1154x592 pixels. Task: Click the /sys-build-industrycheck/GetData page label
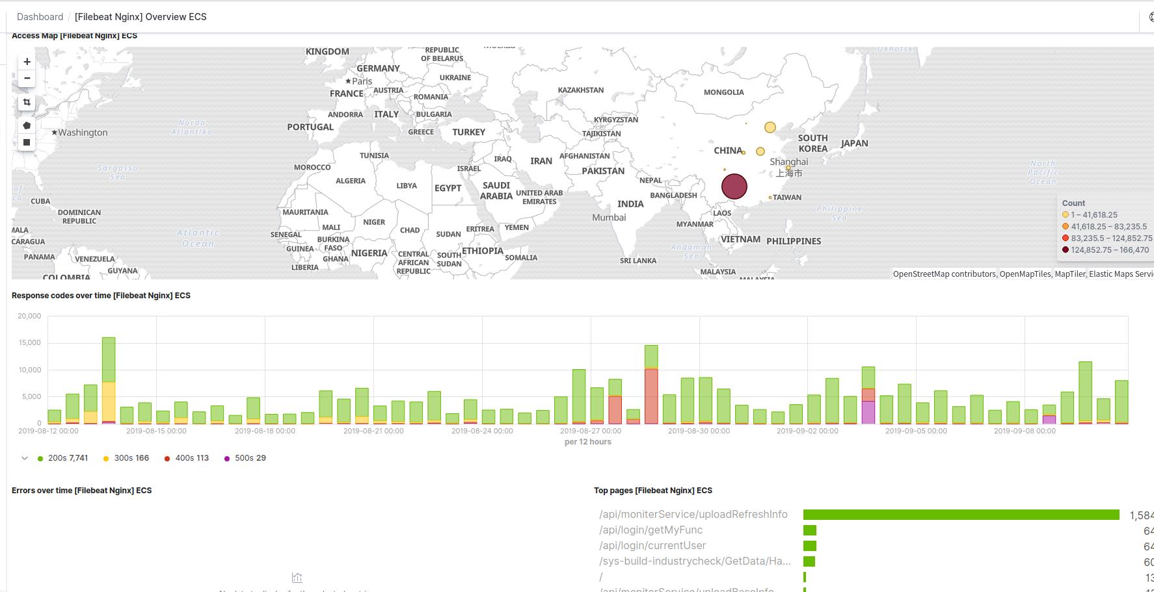click(x=695, y=561)
